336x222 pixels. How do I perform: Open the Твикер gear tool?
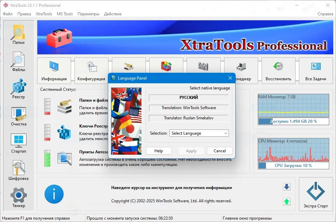(18, 198)
